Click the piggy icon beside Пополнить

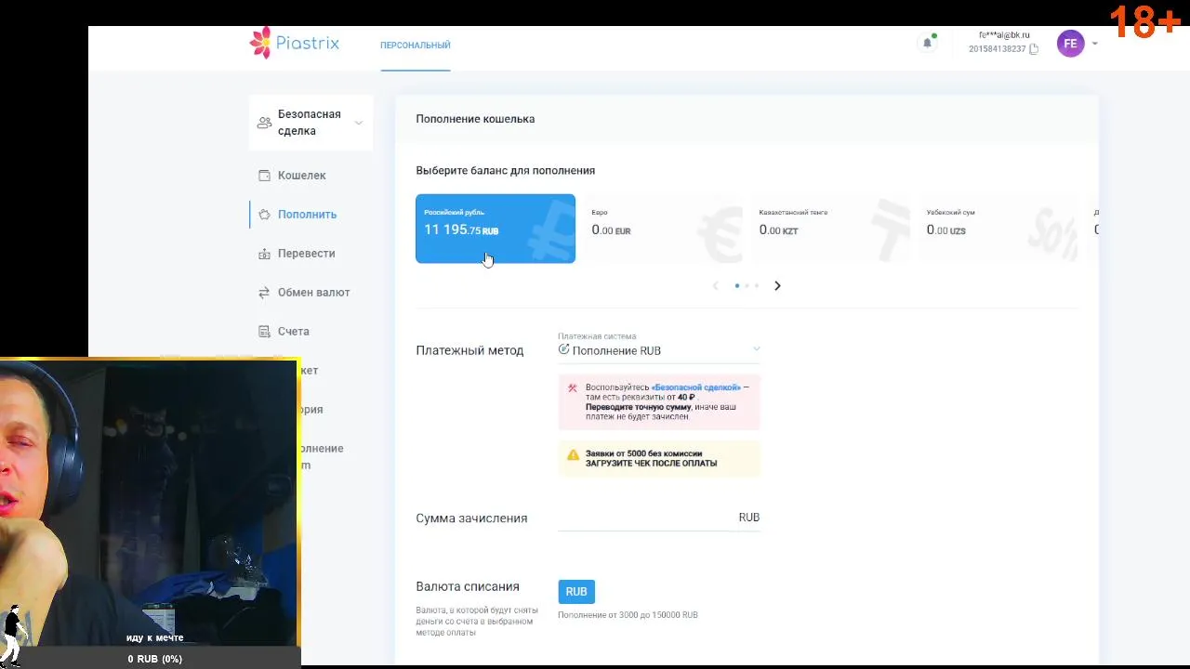(264, 215)
